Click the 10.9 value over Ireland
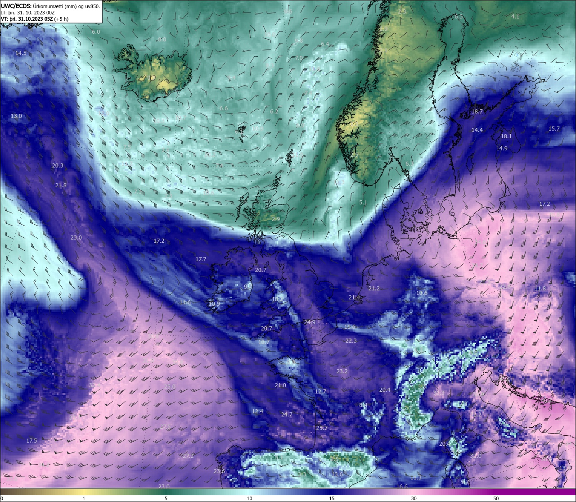Image resolution: width=576 pixels, height=502 pixels. [215, 304]
